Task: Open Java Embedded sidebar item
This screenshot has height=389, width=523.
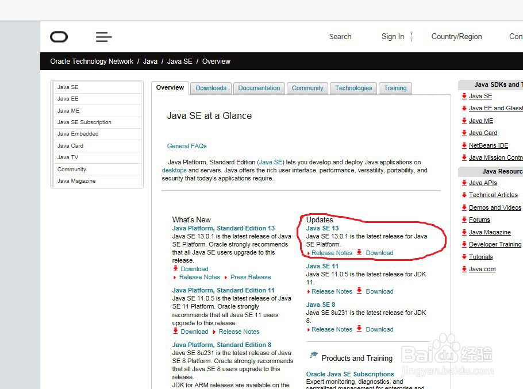Action: [97, 134]
